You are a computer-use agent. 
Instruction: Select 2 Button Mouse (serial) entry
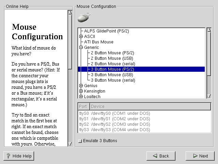click(x=113, y=64)
